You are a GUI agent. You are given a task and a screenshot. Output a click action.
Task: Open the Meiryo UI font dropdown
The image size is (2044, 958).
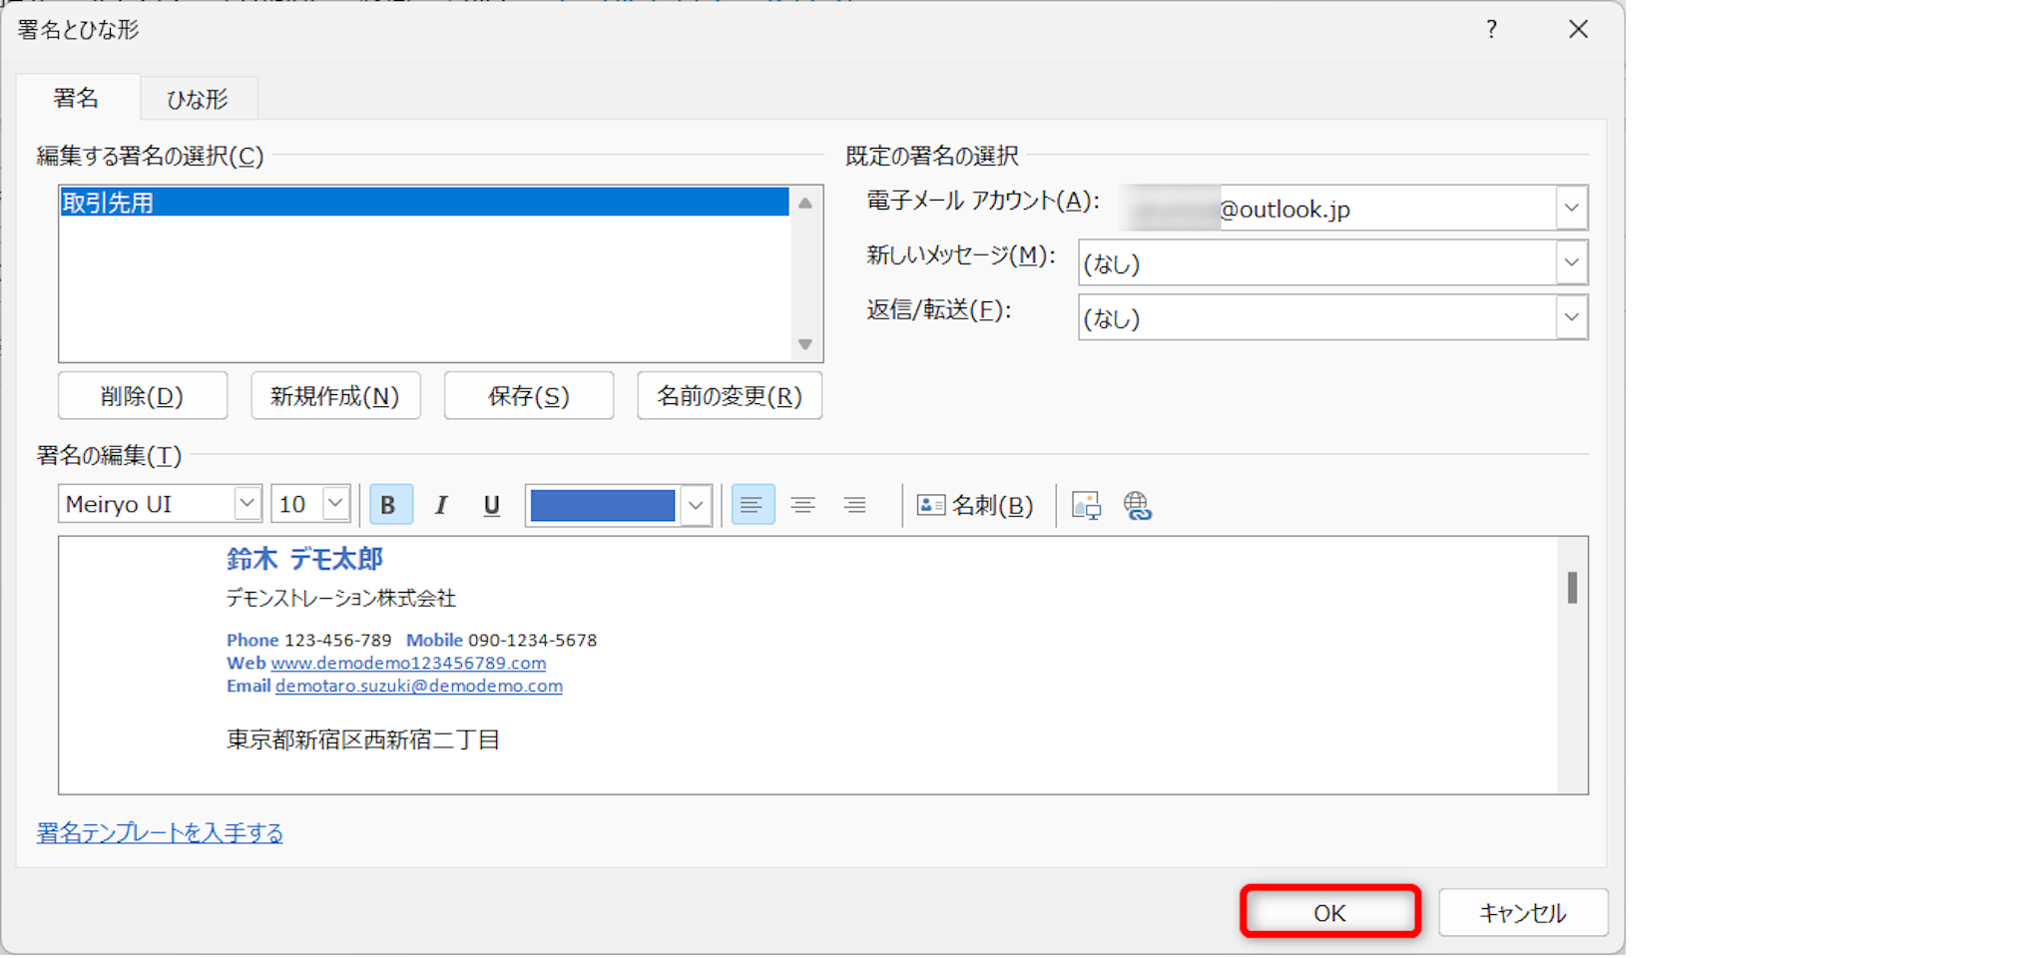click(247, 503)
